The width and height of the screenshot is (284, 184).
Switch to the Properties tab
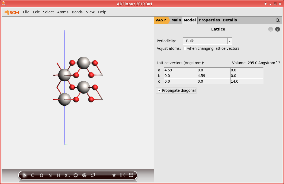[209, 20]
